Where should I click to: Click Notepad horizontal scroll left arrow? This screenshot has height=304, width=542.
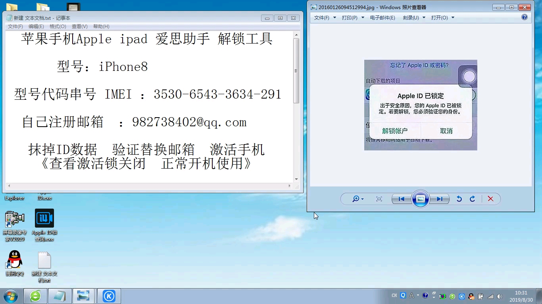[x=9, y=186]
